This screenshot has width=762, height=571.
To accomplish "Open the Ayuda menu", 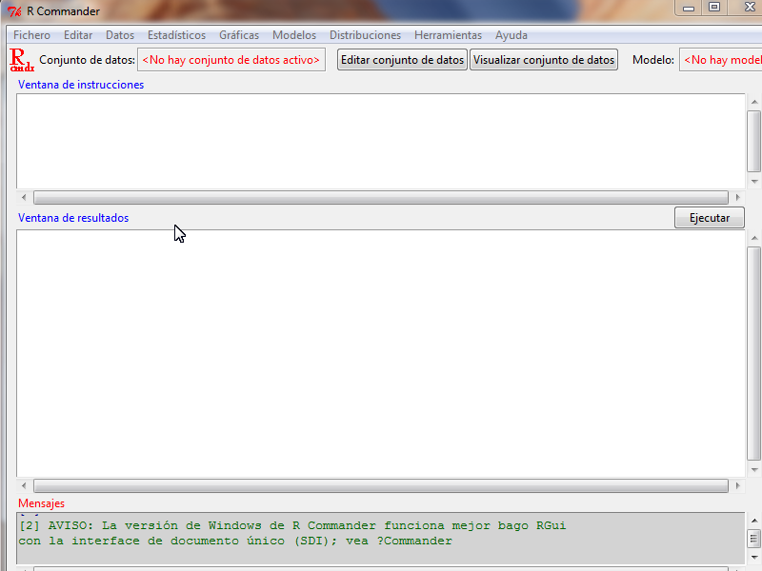I will 511,35.
